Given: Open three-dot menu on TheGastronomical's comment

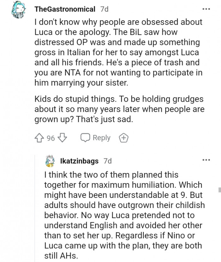Looking at the screenshot, I should [x=206, y=9].
